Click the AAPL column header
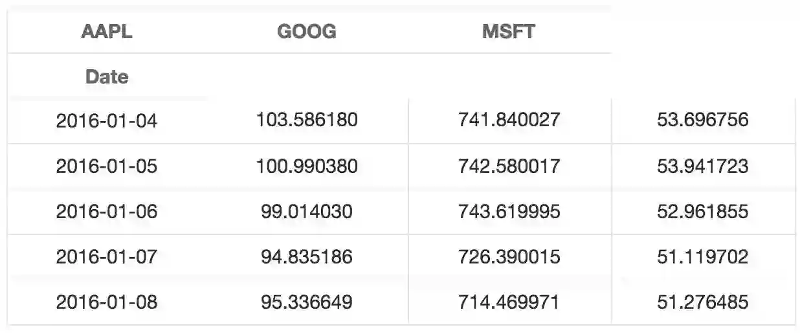Image resolution: width=800 pixels, height=334 pixels. point(107,32)
